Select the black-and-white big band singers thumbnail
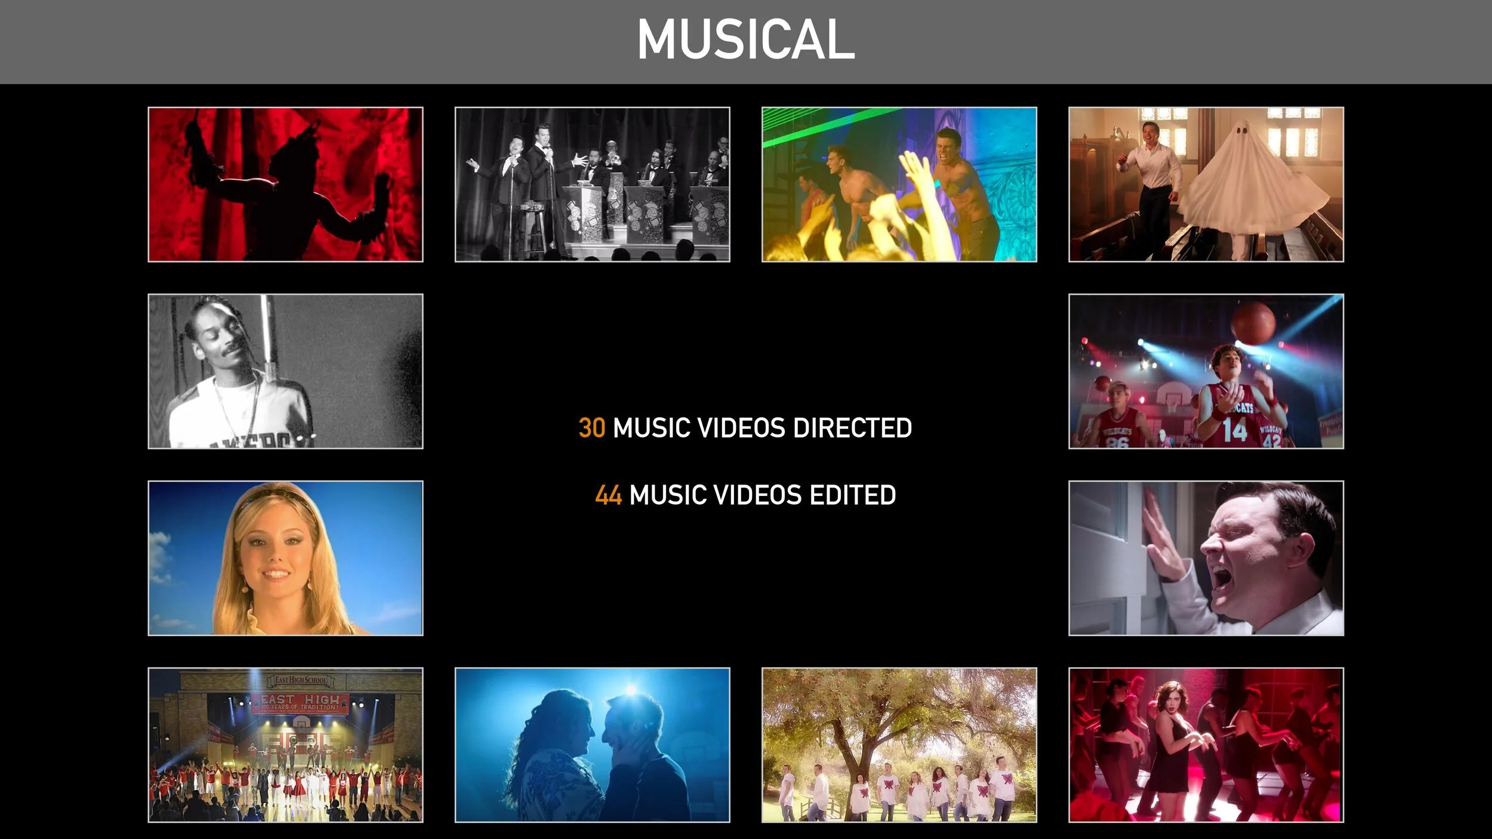This screenshot has height=839, width=1492. point(592,184)
